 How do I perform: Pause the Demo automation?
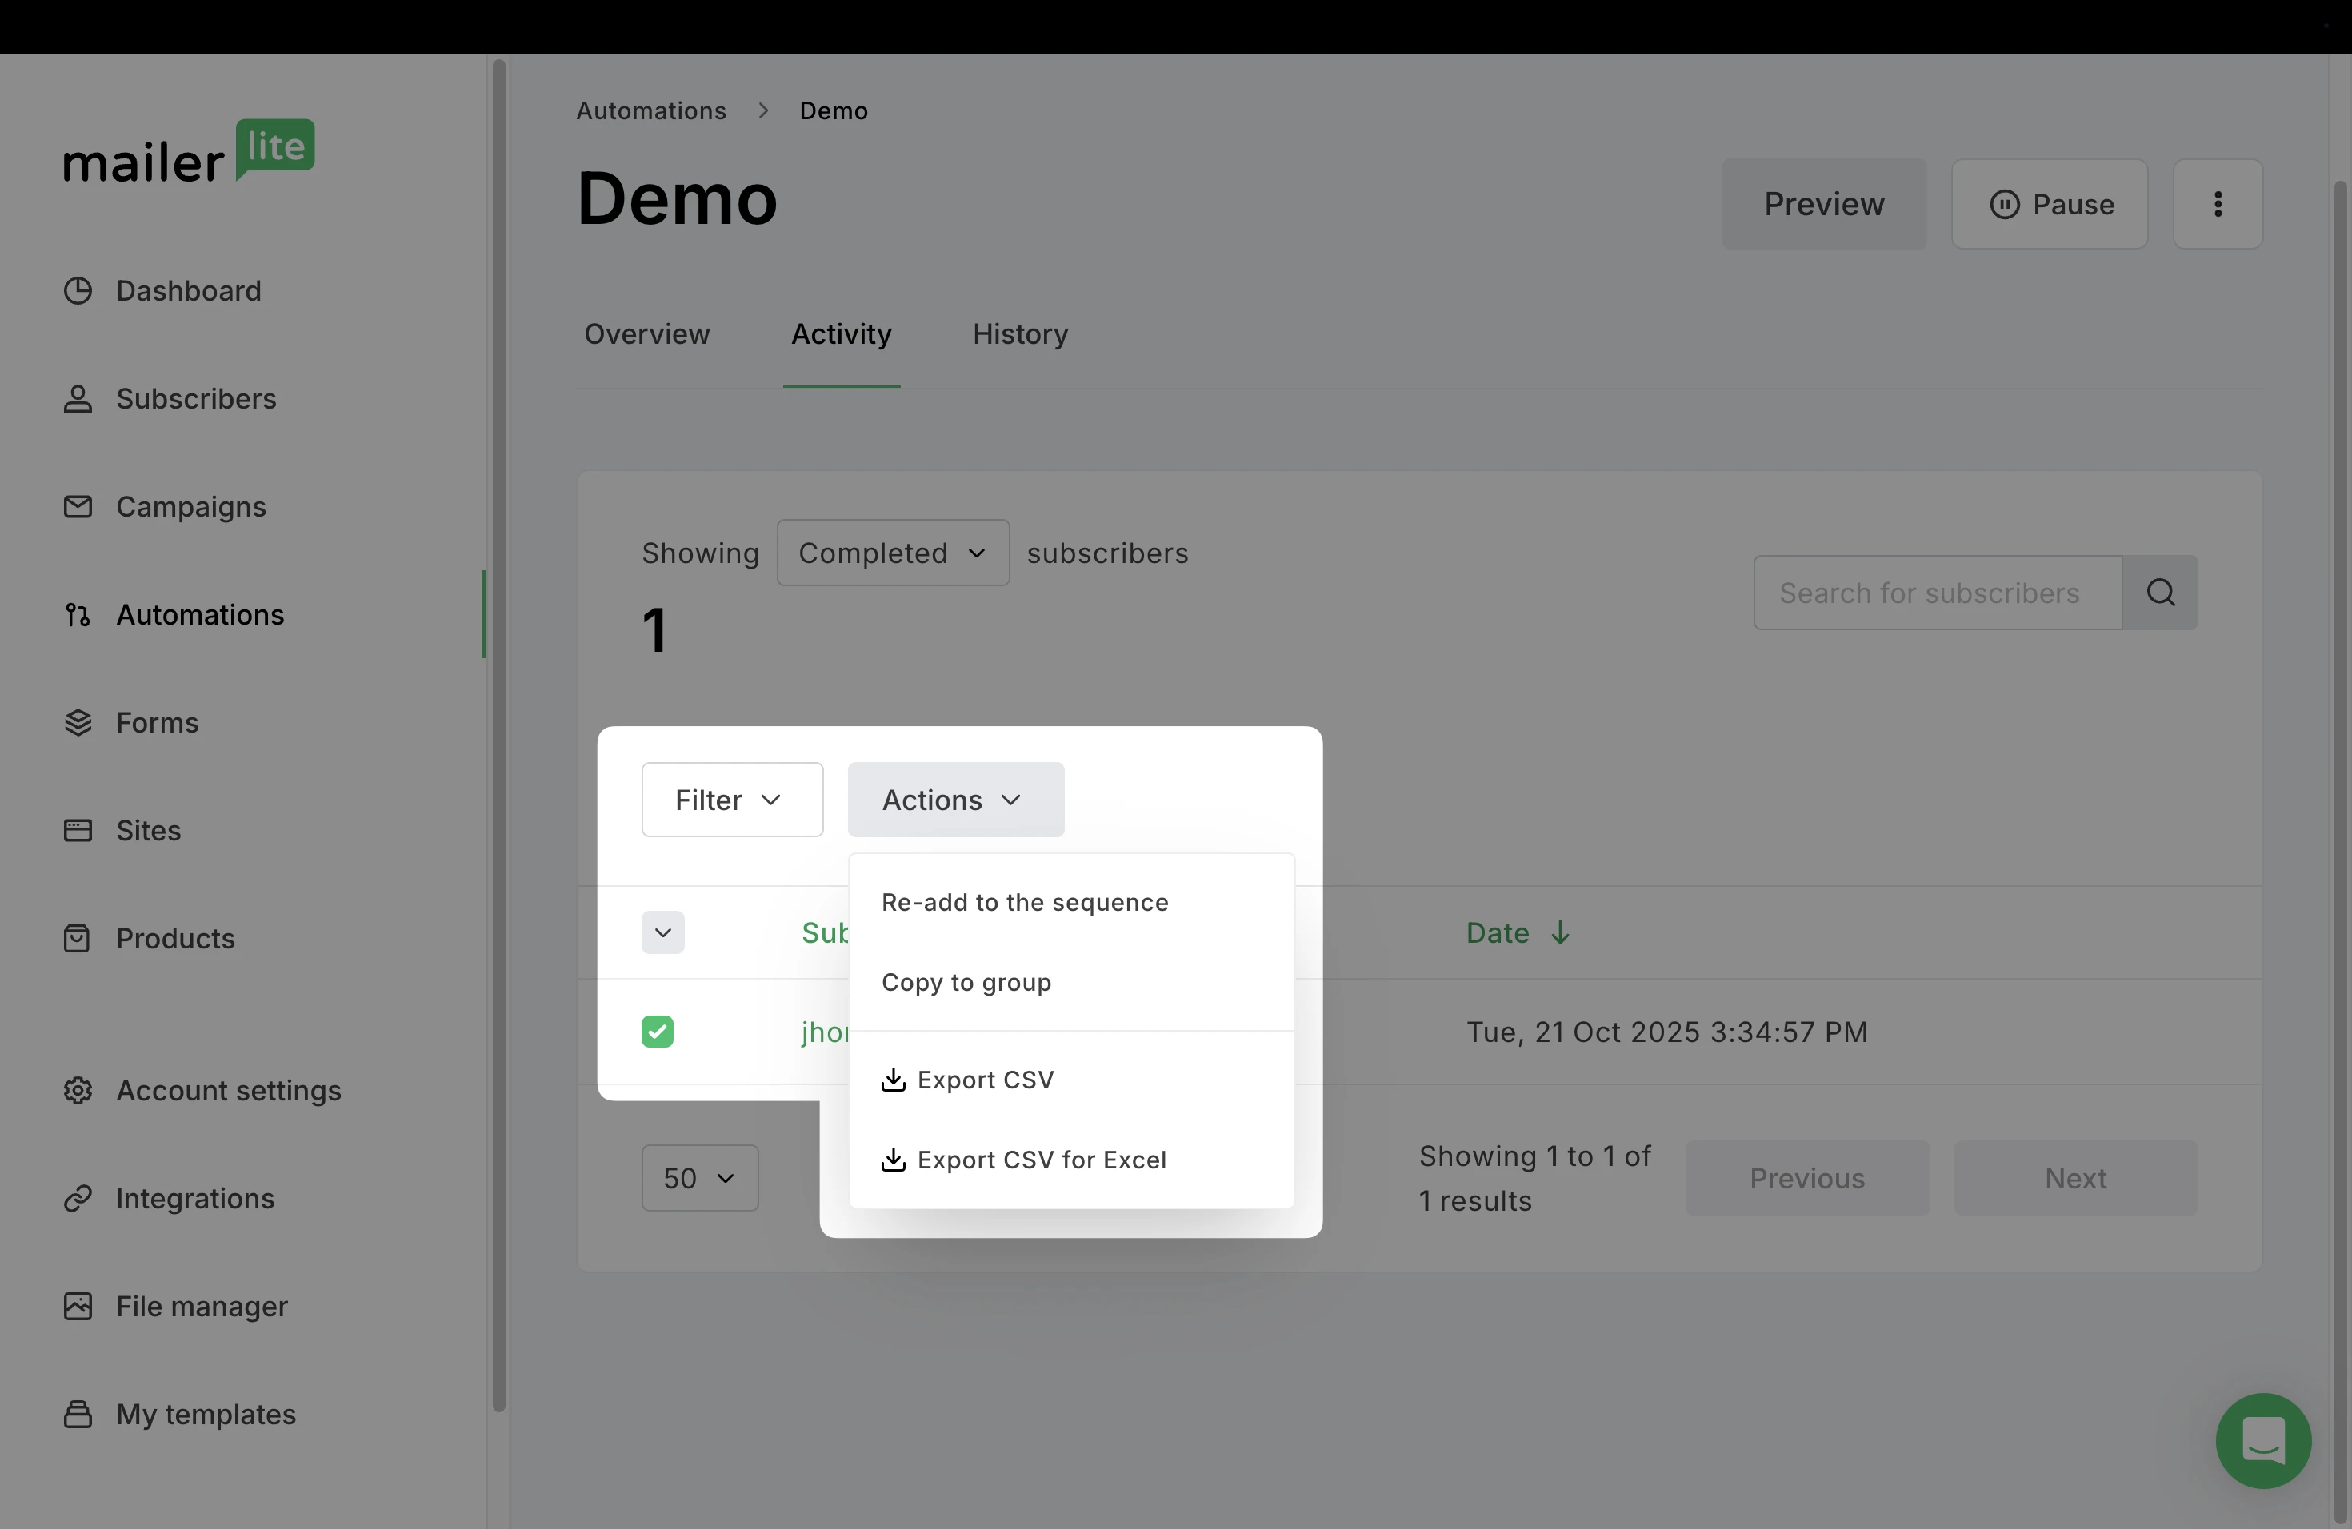[x=2050, y=205]
